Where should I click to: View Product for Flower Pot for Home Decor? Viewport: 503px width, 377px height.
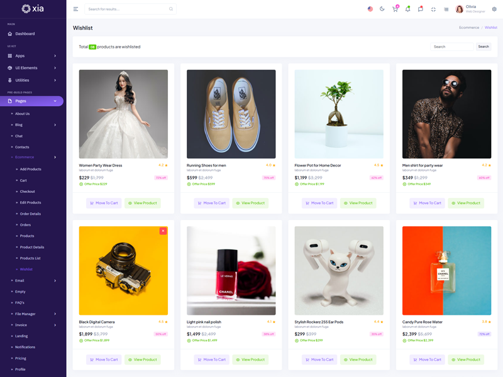pyautogui.click(x=358, y=203)
